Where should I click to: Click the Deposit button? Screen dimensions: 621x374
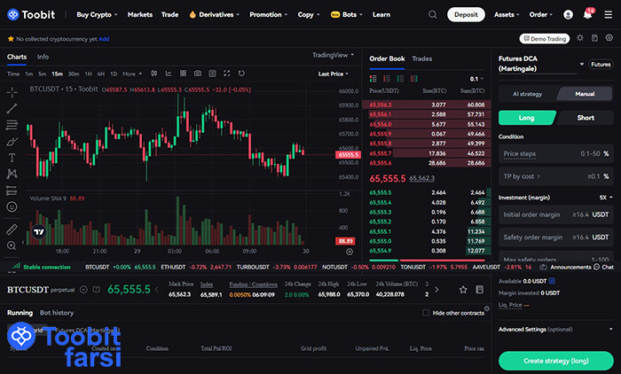click(467, 15)
